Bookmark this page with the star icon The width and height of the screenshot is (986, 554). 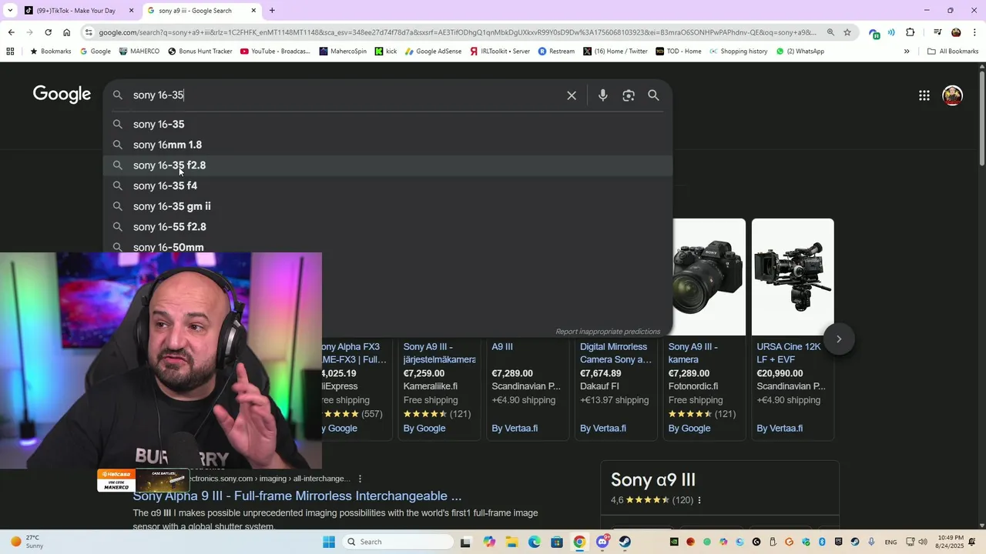coord(847,32)
